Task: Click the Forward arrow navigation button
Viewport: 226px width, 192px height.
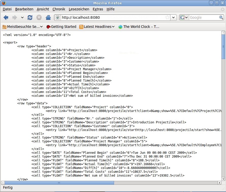Action: 14,17
